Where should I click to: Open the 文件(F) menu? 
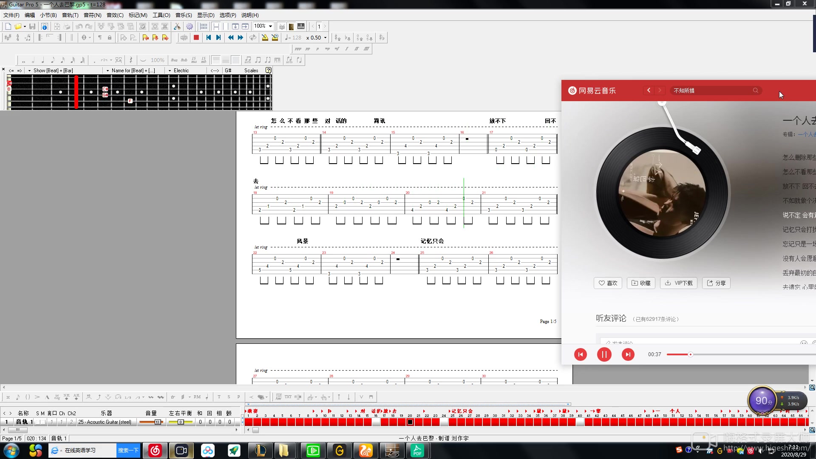point(11,15)
